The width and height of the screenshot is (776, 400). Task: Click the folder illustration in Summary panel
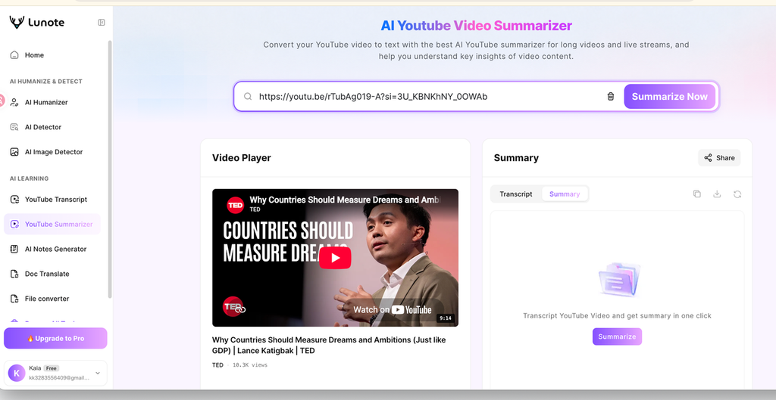(618, 280)
